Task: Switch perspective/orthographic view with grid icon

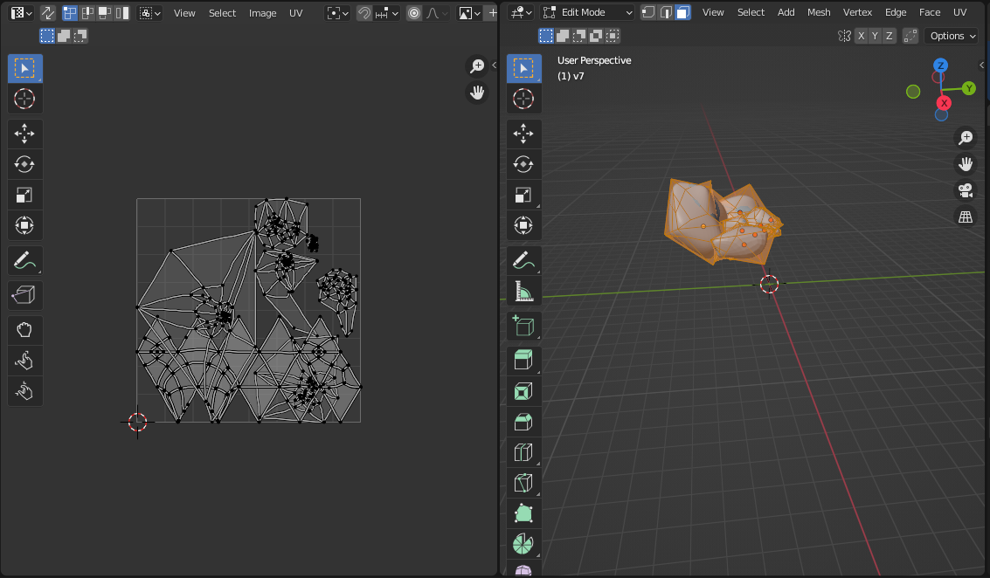Action: coord(966,217)
